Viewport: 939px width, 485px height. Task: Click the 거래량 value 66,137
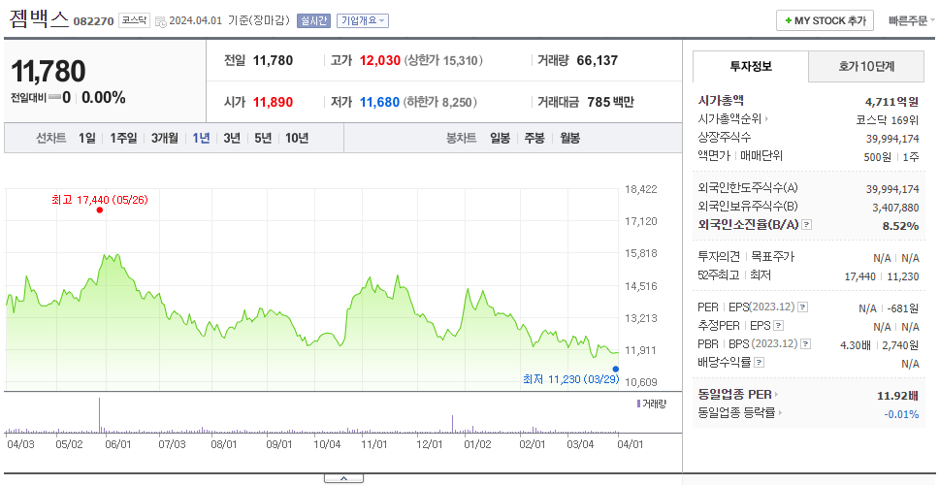click(597, 60)
